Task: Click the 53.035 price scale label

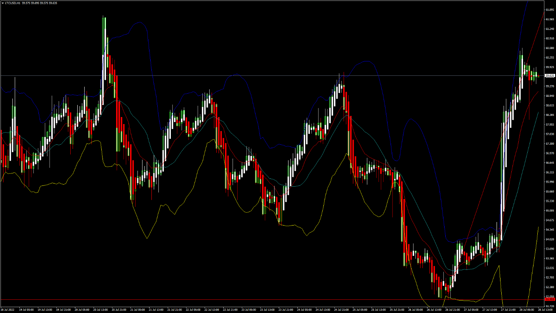Action: [550, 268]
